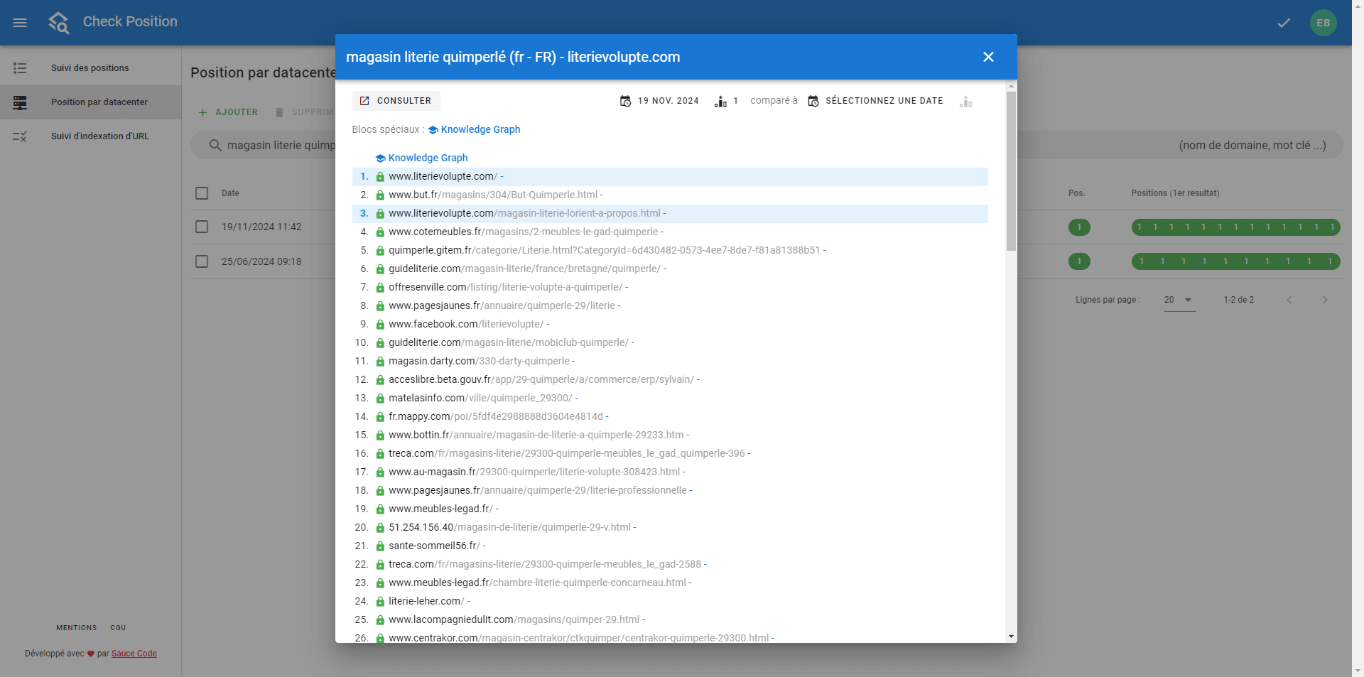The width and height of the screenshot is (1364, 677).
Task: Click the keyword search field
Action: 767,145
